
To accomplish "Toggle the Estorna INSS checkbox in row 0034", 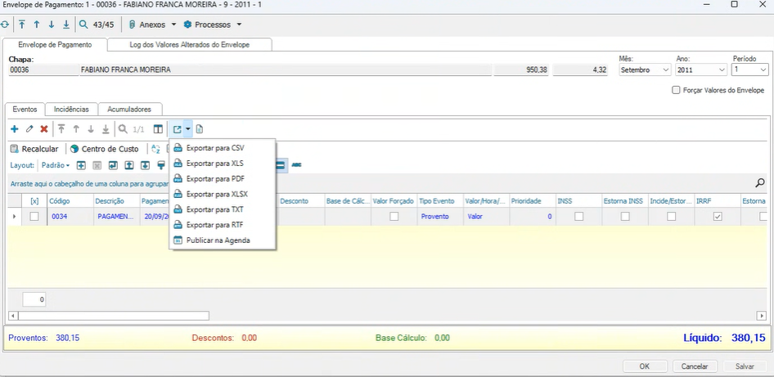I will [625, 216].
